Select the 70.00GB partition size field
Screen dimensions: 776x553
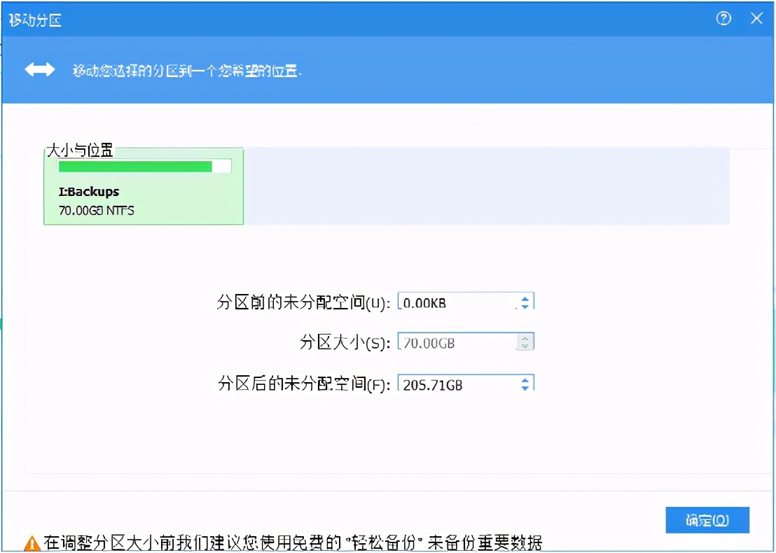455,342
